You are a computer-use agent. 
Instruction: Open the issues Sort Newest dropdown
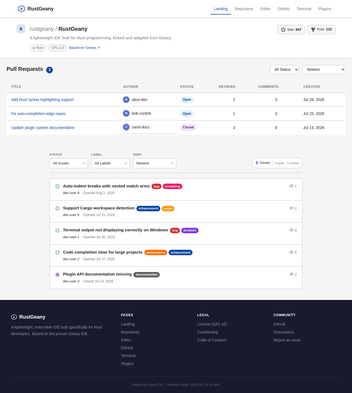(155, 163)
